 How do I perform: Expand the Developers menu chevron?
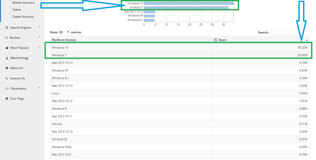pos(40,88)
